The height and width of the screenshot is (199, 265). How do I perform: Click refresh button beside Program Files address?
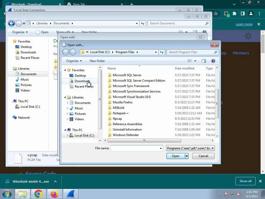pos(162,52)
